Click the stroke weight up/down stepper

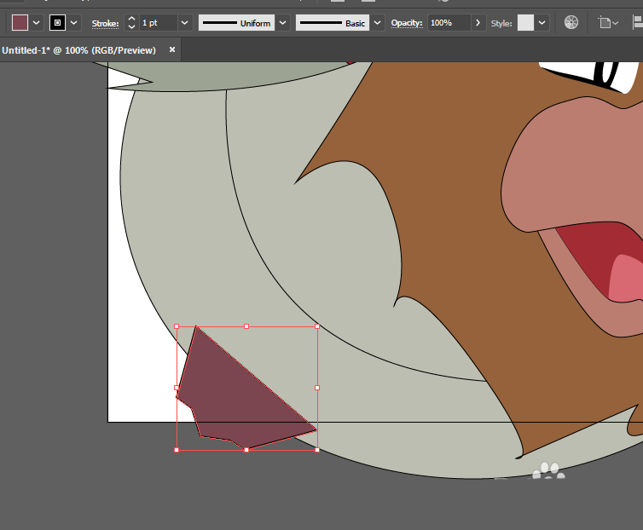[x=131, y=22]
